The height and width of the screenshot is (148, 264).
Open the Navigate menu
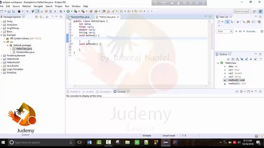(x=38, y=6)
